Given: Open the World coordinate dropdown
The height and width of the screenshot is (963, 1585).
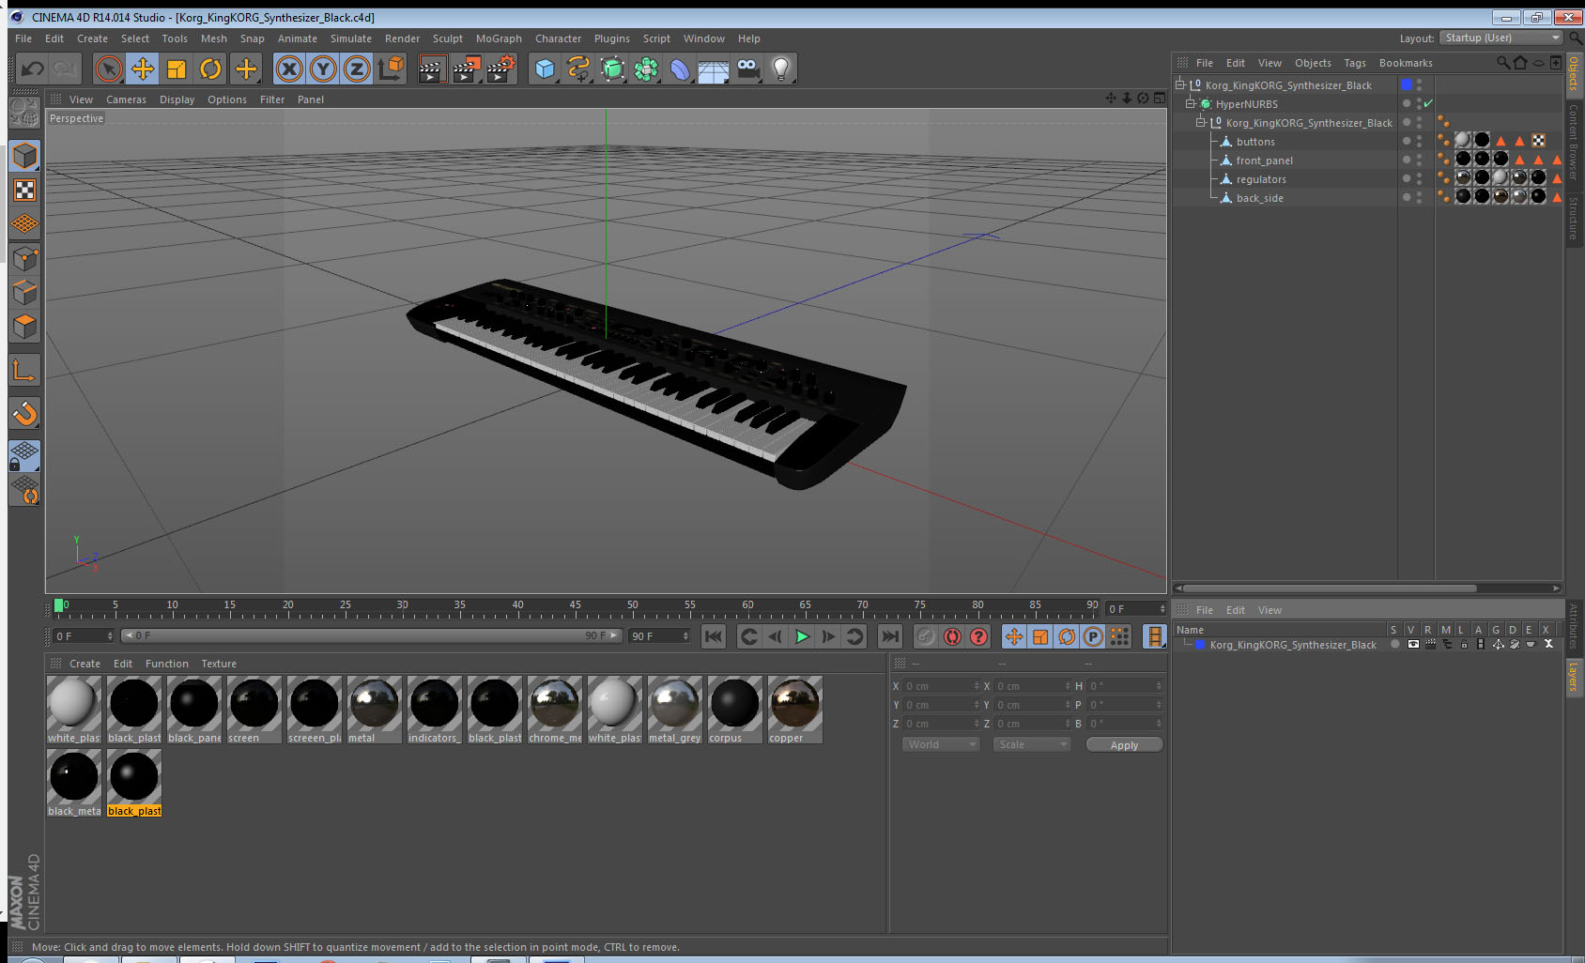Looking at the screenshot, I should (940, 744).
